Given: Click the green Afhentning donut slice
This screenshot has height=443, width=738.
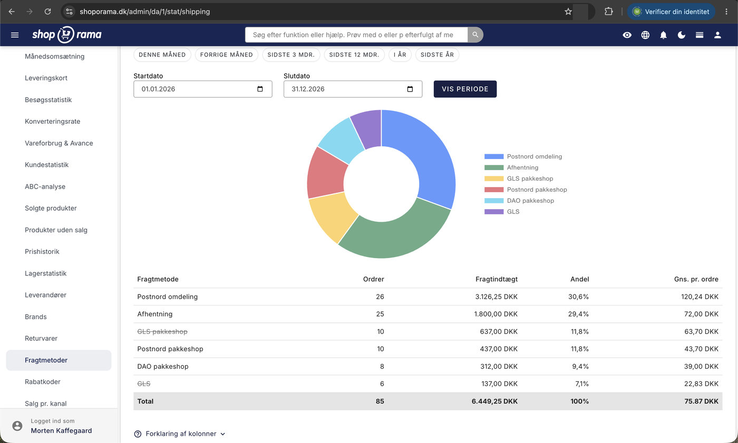Looking at the screenshot, I should click(x=398, y=237).
